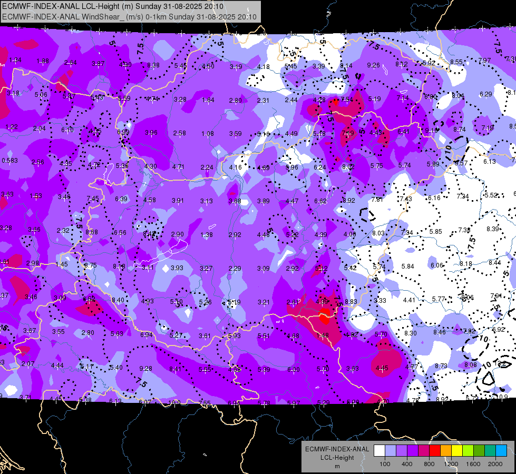The height and width of the screenshot is (474, 516).
Task: Click the wind shear value 1.22
Action: (x=12, y=126)
